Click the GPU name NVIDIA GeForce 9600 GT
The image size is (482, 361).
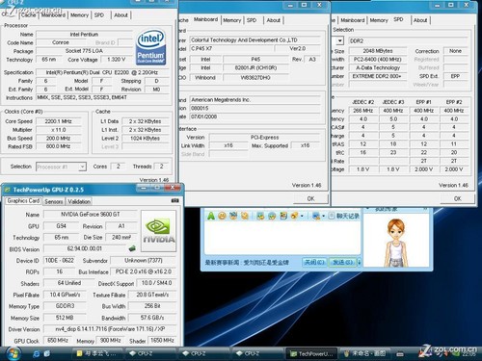[x=91, y=214]
